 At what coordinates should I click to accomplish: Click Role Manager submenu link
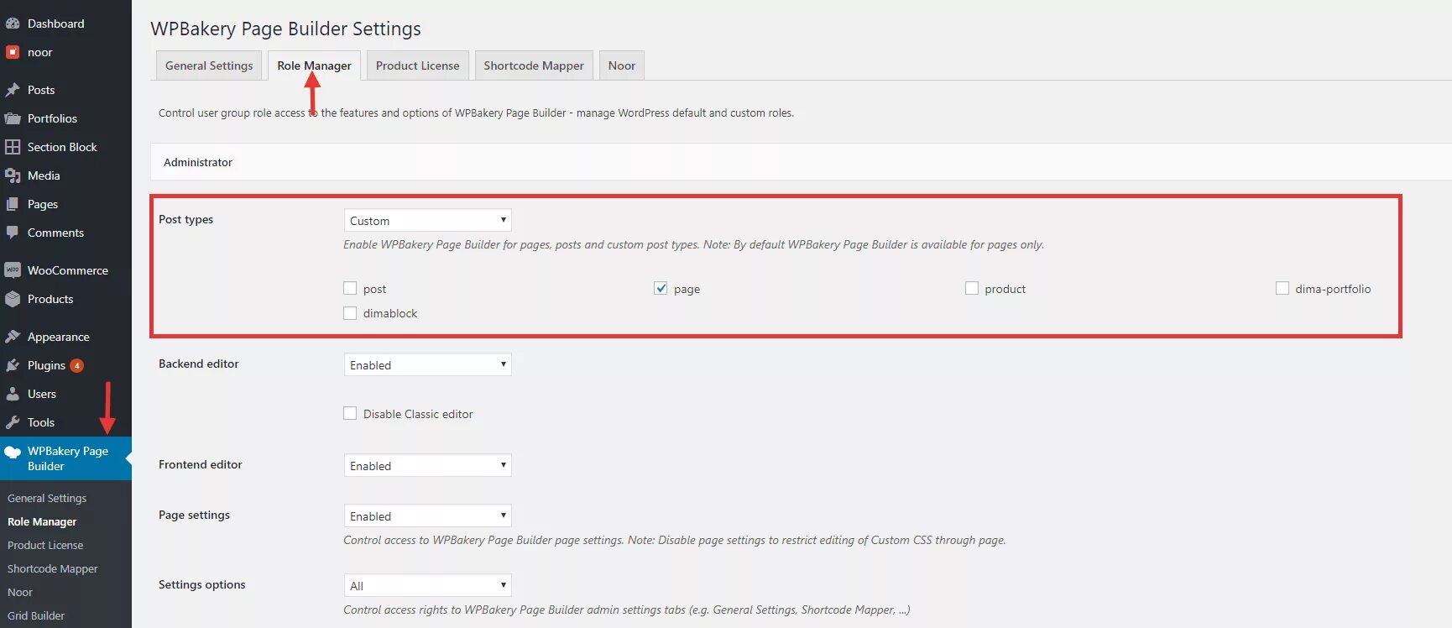pos(42,521)
